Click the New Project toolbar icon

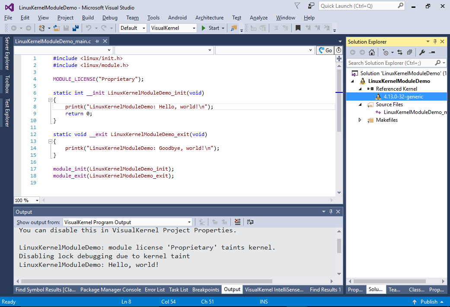[41, 28]
